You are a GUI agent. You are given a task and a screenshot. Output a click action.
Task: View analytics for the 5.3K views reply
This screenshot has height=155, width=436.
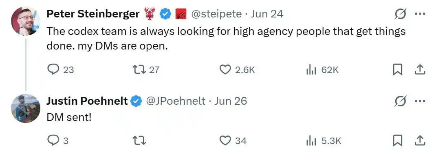[x=324, y=141]
